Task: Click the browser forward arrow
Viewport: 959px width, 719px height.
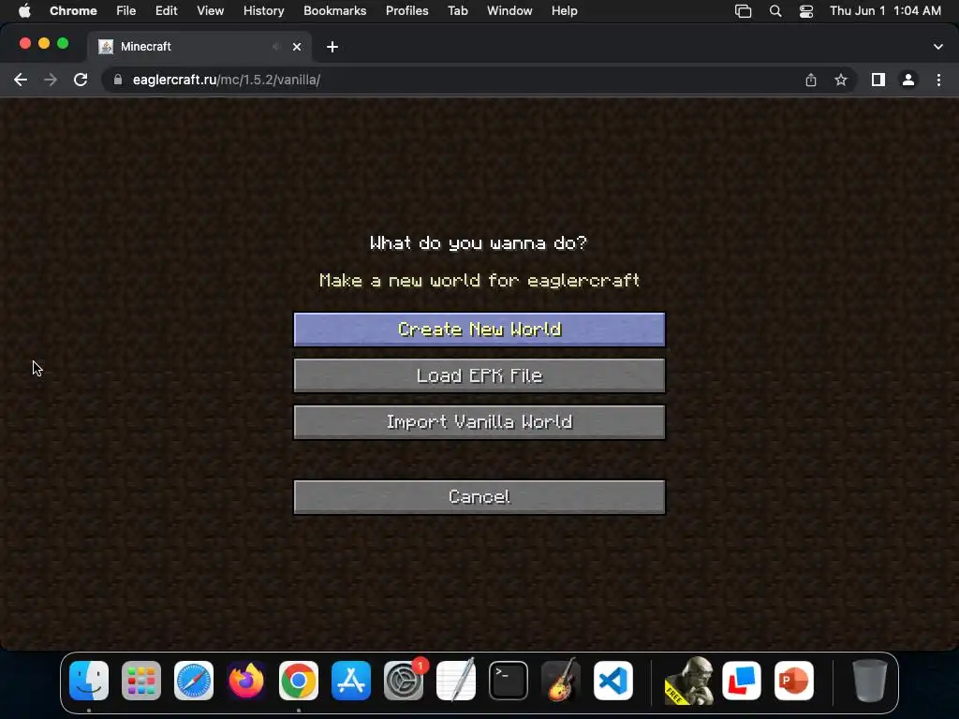Action: point(51,80)
